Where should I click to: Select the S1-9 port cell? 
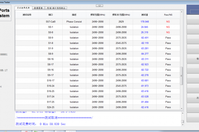(51, 49)
